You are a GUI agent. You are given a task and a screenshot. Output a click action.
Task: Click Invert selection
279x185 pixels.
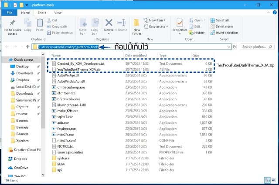tap(224, 33)
